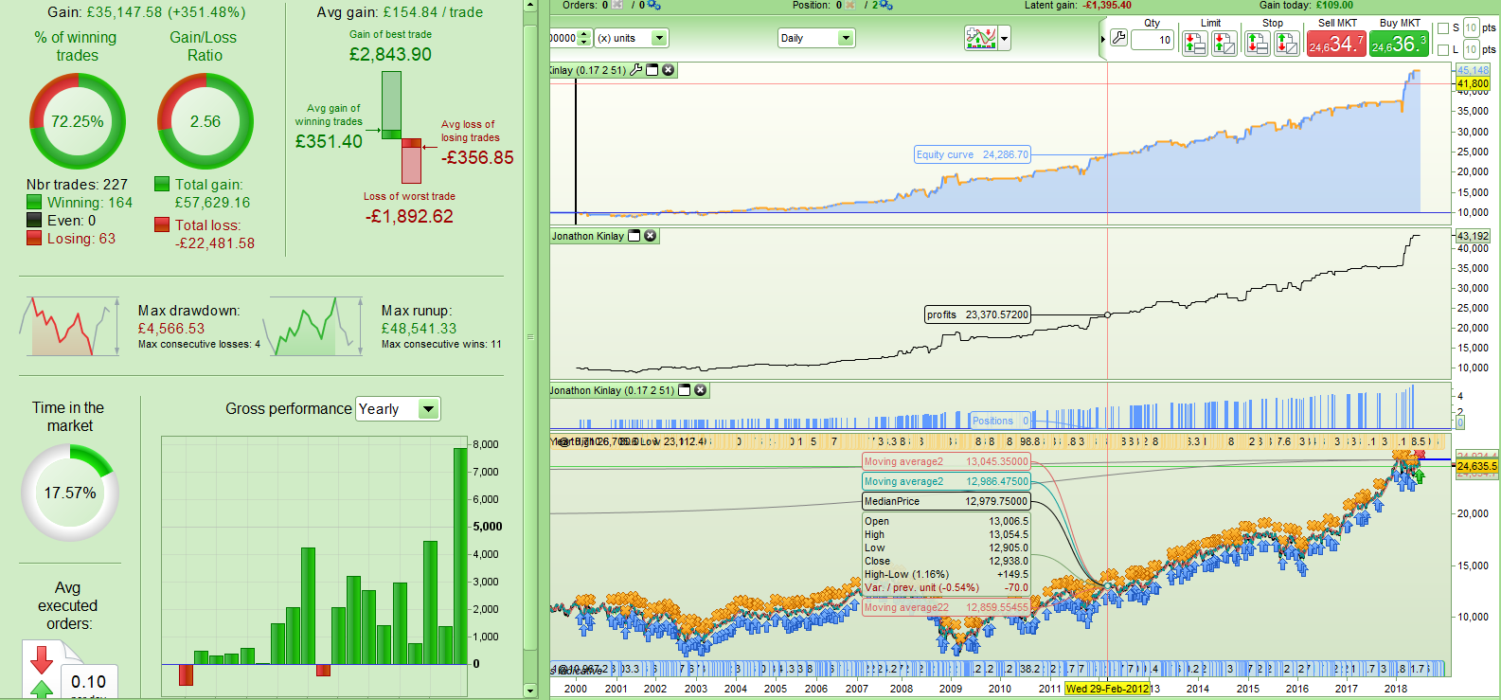Image resolution: width=1501 pixels, height=700 pixels.
Task: Click the first Stop order icon
Action: click(x=1258, y=43)
